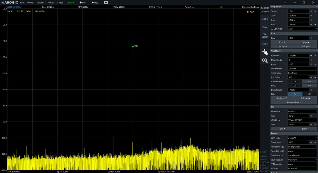The image size is (318, 173).
Task: Open the Marker side tab
Action: [x=265, y=44]
